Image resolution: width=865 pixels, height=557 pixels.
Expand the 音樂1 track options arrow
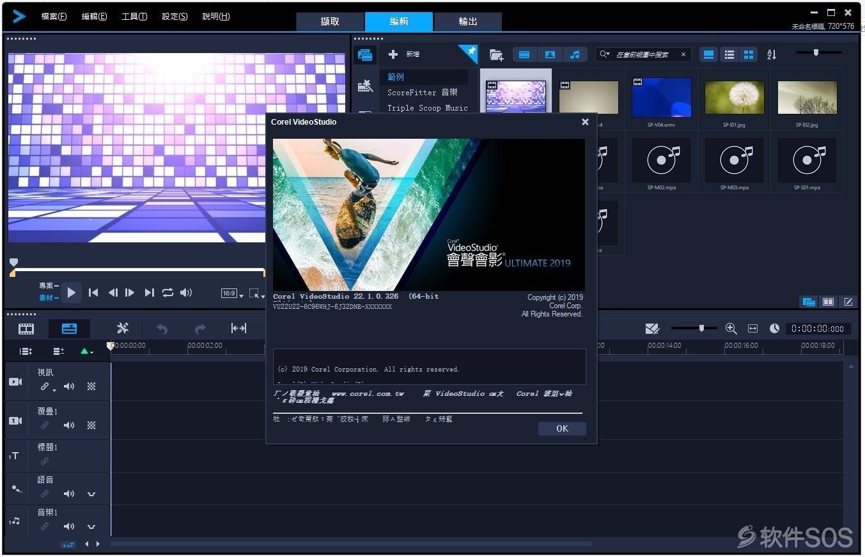[91, 527]
